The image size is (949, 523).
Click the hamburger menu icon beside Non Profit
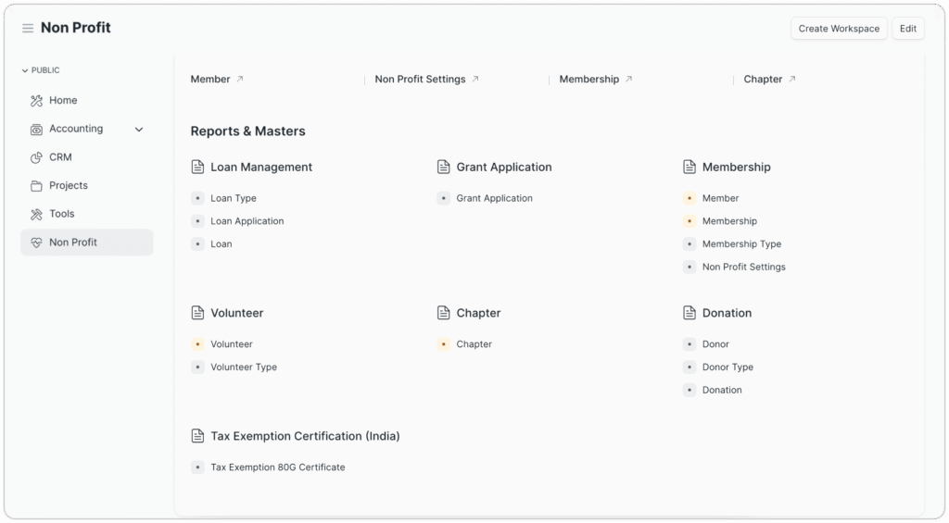[28, 29]
